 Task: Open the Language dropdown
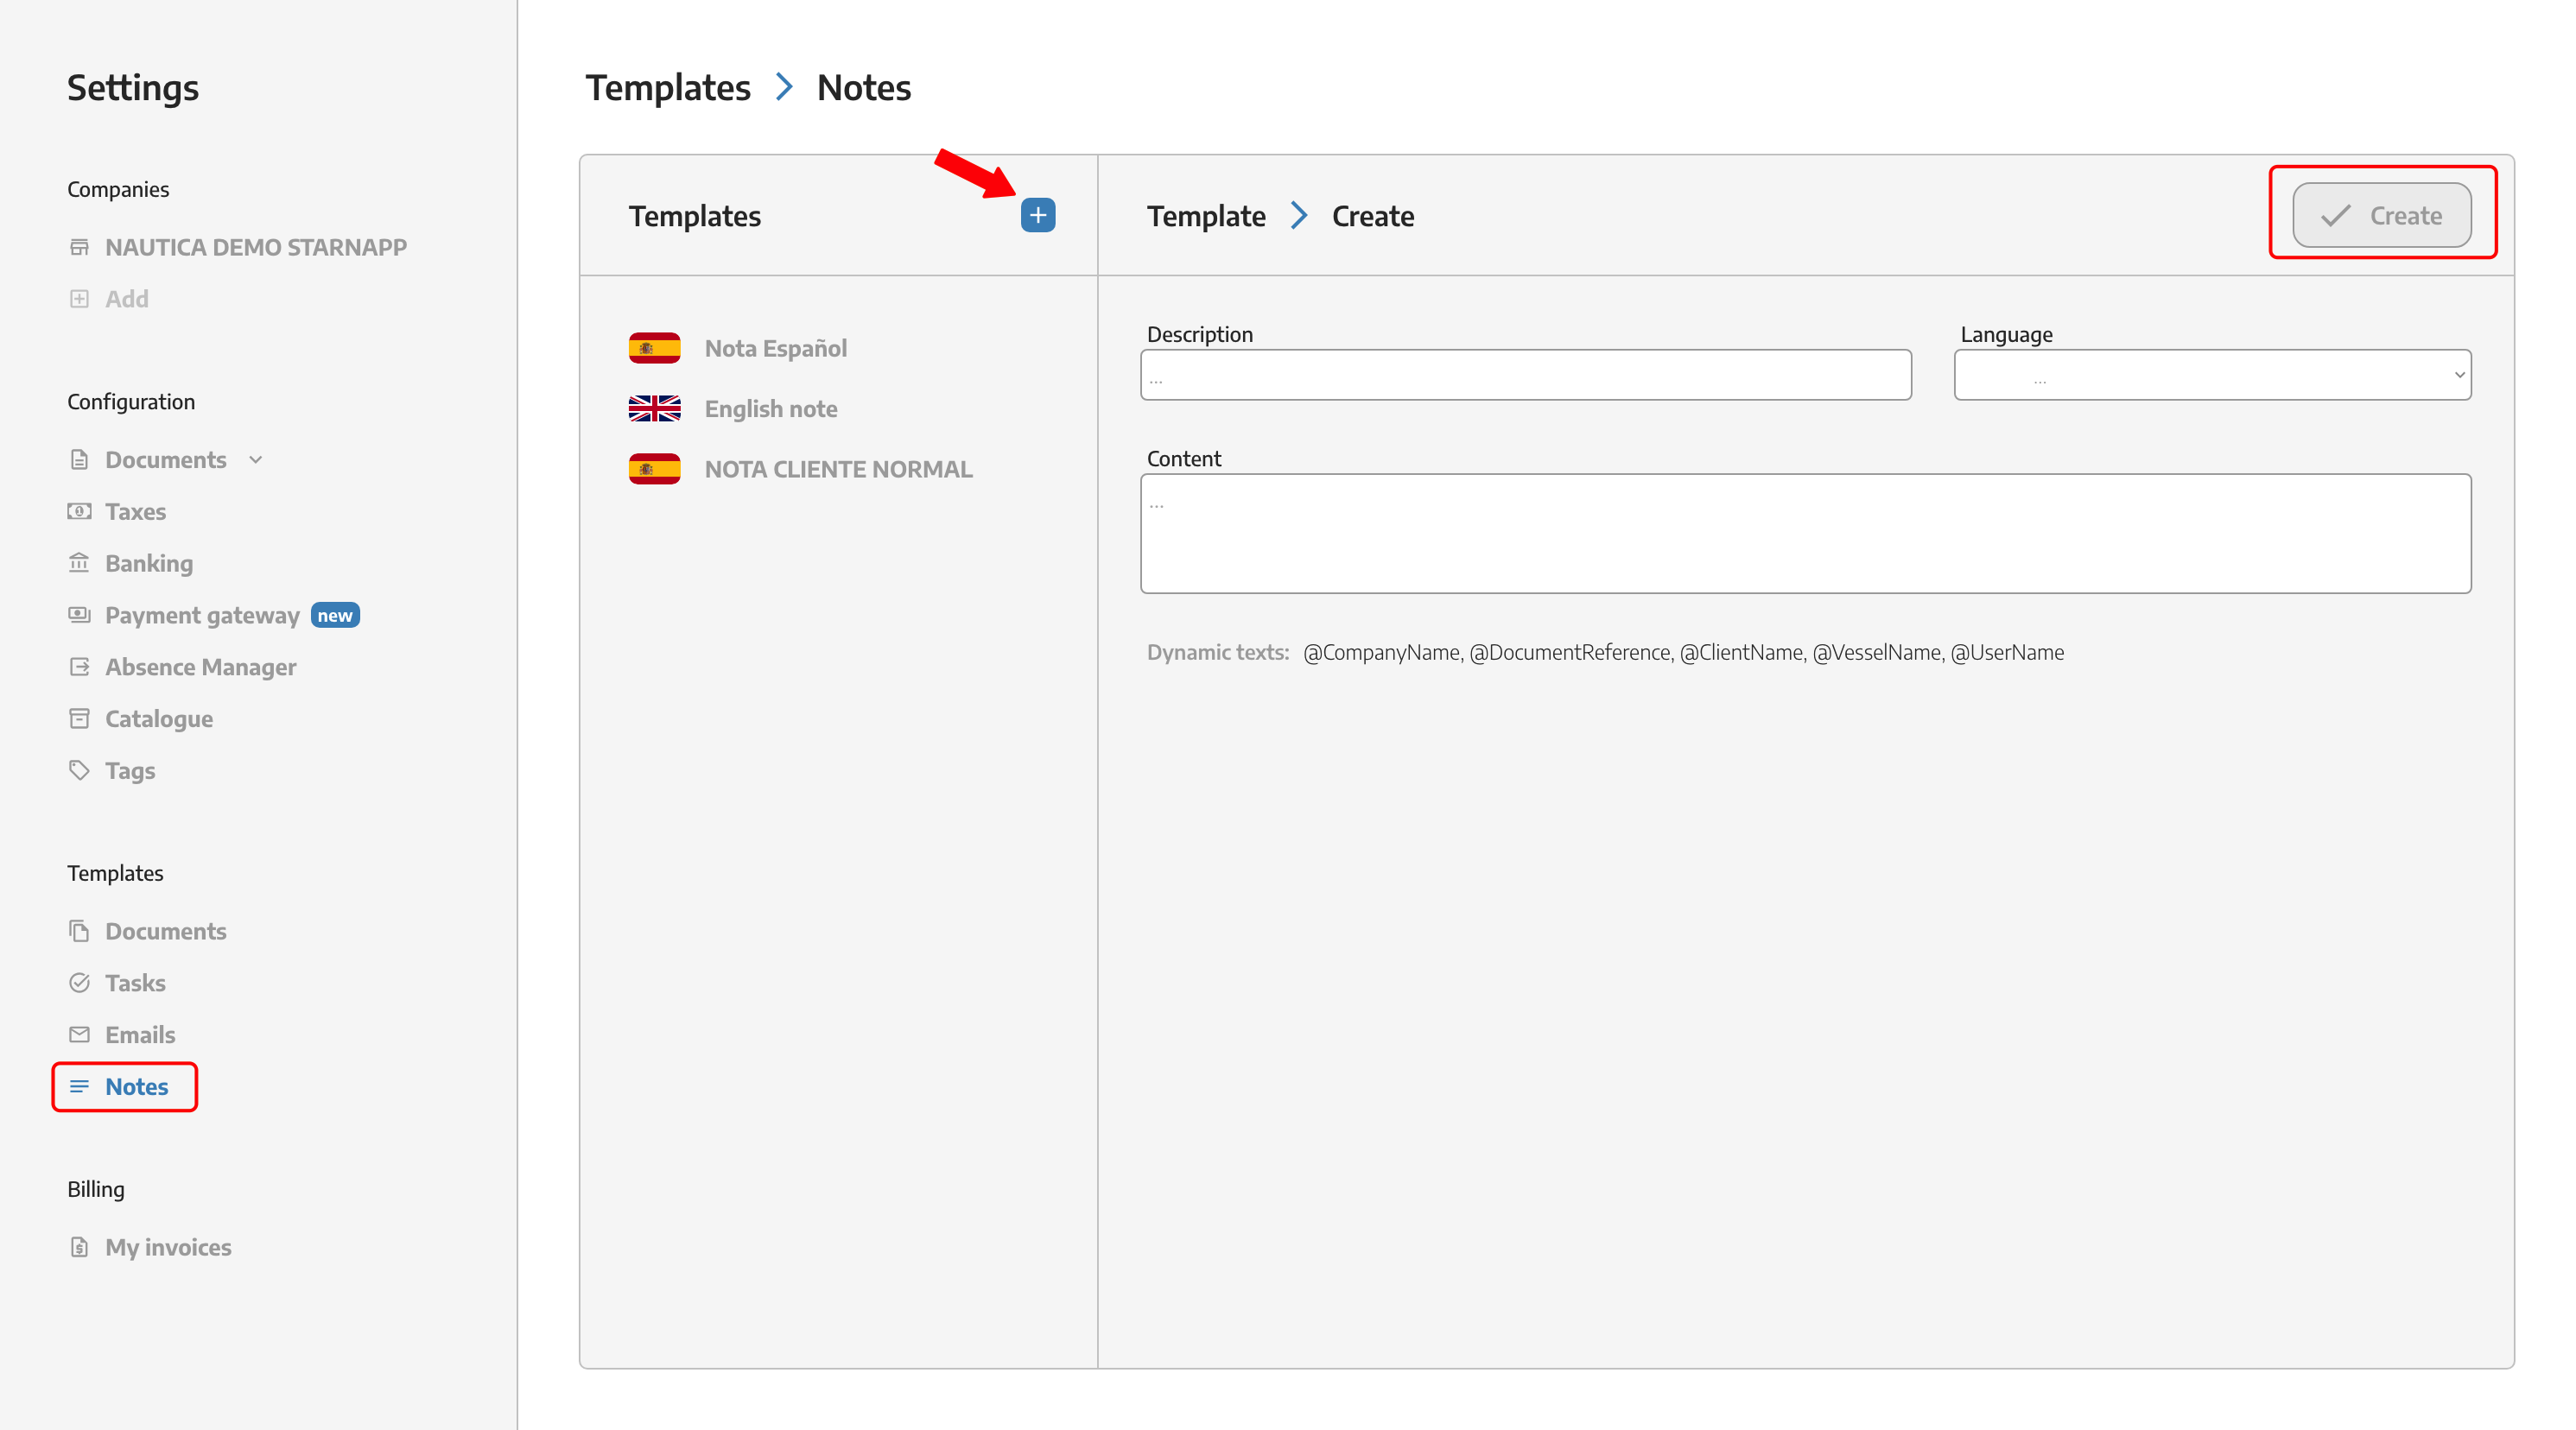[2212, 375]
